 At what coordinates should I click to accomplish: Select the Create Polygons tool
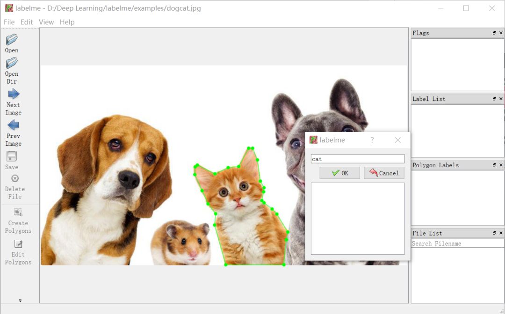18,212
